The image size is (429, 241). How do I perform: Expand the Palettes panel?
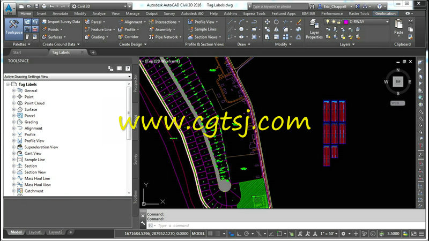tap(21, 44)
